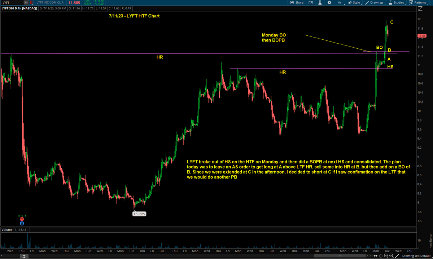Viewport: 433px width, 259px height.
Task: Change the 1h aggregation period
Action: (x=340, y=3)
